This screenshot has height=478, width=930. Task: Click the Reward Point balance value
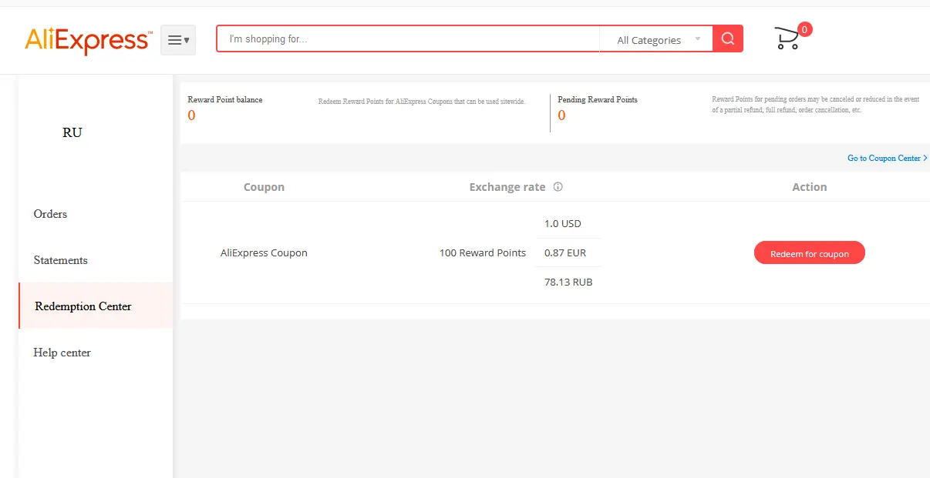tap(191, 115)
